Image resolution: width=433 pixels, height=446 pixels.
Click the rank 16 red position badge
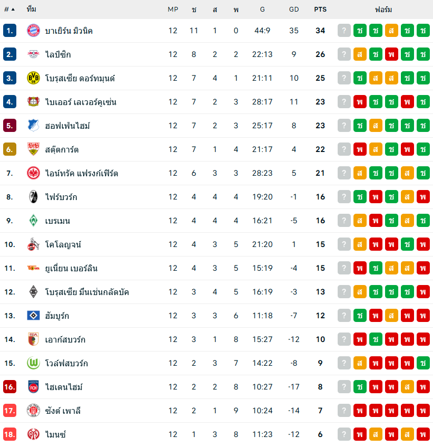click(9, 387)
